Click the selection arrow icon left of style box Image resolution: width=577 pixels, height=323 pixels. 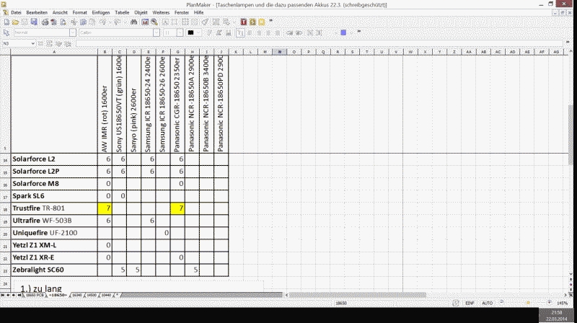6,32
